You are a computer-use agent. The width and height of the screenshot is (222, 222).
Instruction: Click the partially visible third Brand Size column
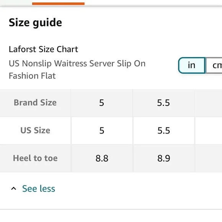(209, 103)
